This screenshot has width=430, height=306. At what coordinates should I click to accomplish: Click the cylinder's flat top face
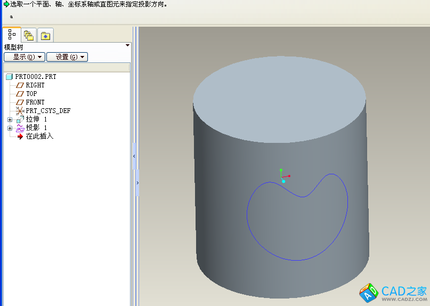279,98
